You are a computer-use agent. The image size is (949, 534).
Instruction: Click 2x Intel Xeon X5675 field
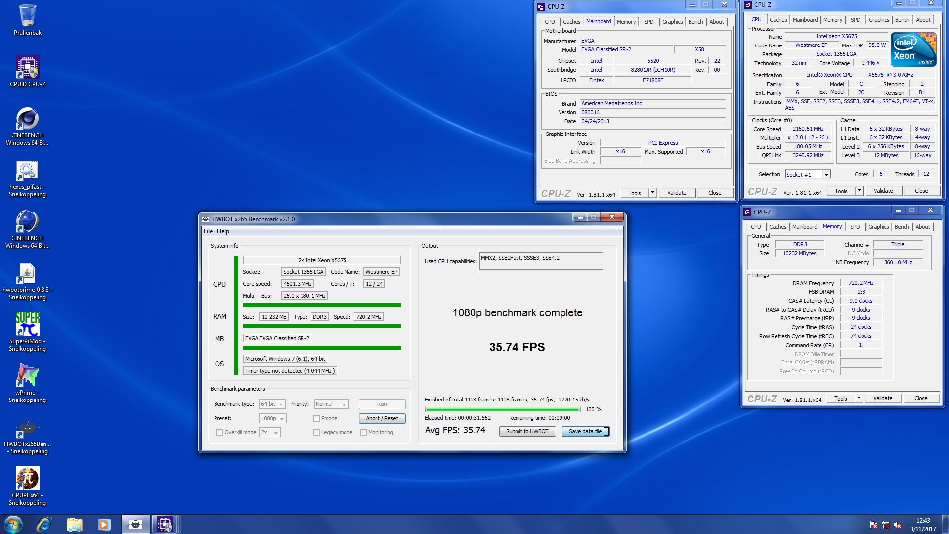pyautogui.click(x=322, y=260)
